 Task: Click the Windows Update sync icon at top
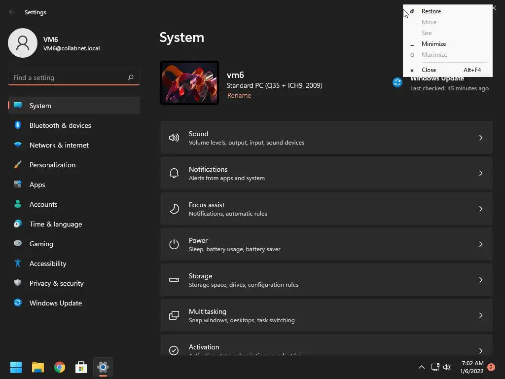(397, 82)
